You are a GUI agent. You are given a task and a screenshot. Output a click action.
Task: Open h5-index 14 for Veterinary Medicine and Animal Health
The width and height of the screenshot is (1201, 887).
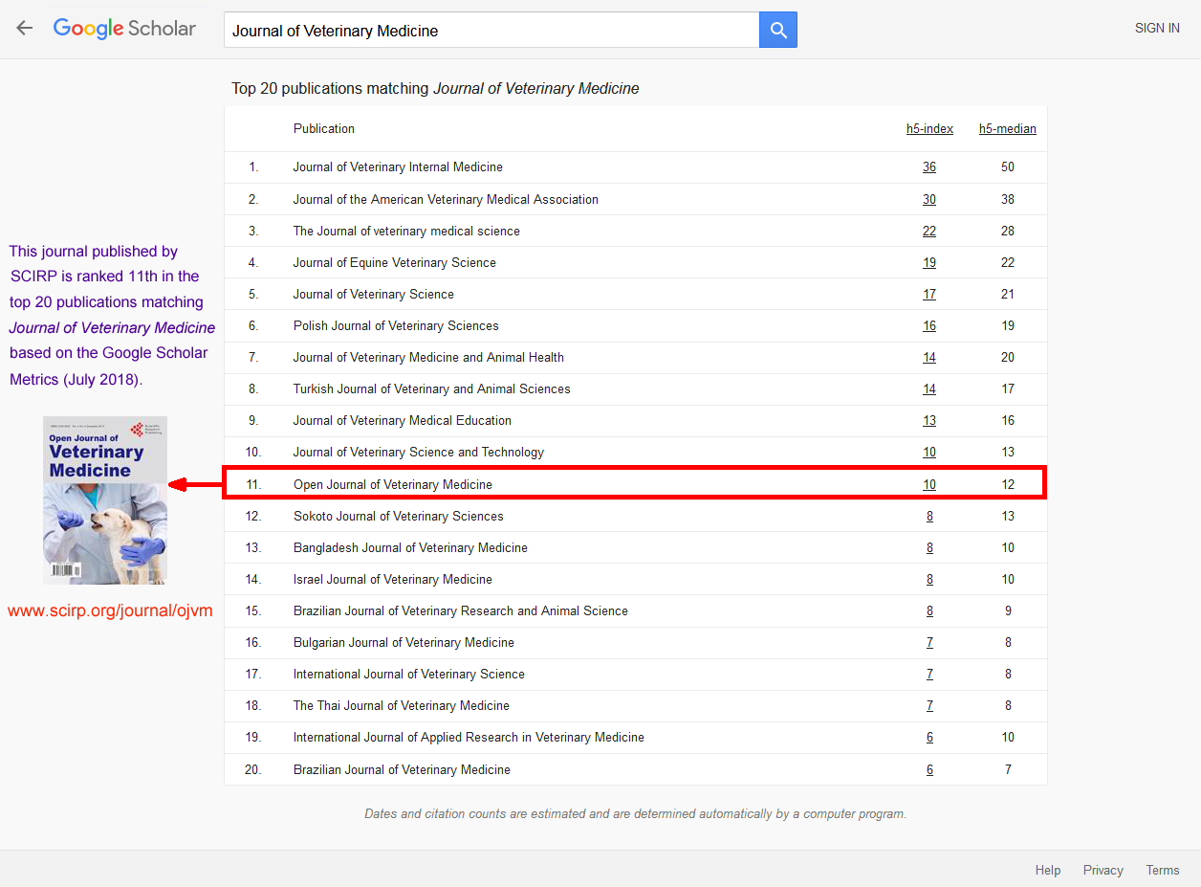929,358
